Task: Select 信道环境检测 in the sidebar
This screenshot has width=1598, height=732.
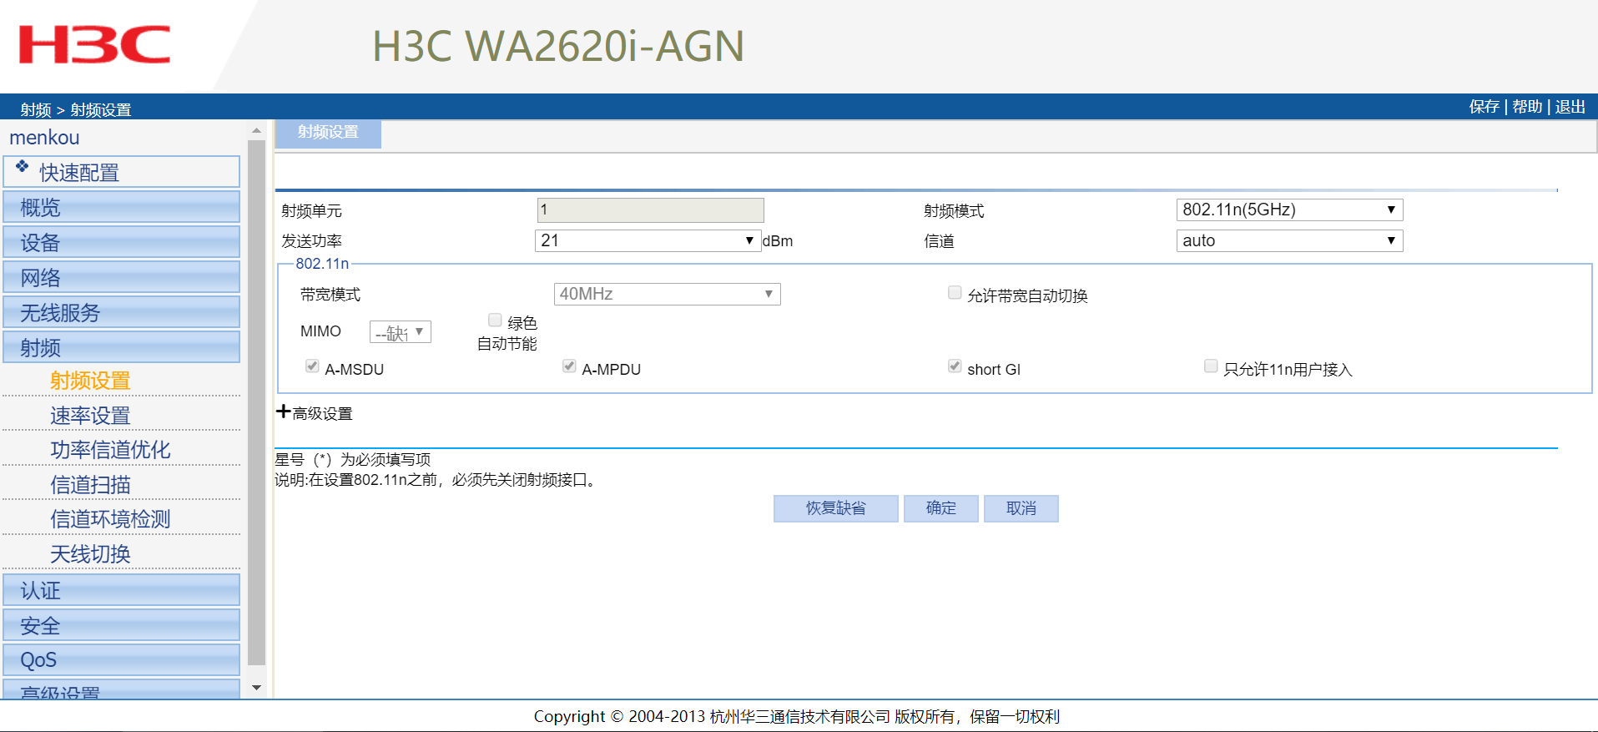Action: [x=110, y=519]
